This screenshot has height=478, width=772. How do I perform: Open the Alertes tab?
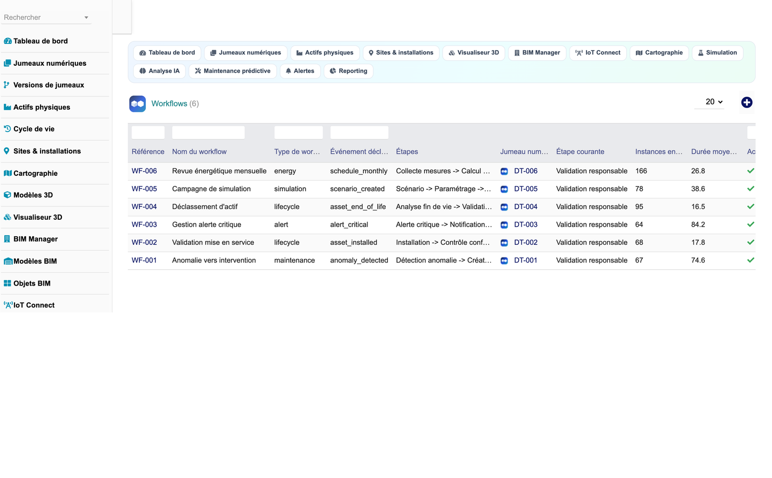pos(300,71)
